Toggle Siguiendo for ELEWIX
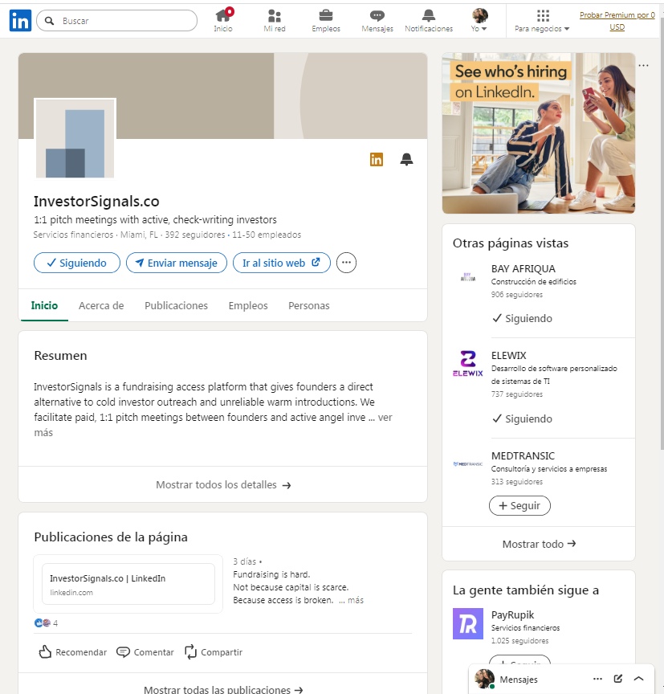The height and width of the screenshot is (694, 664). pos(523,419)
